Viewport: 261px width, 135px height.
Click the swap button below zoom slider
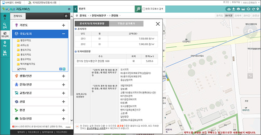pos(250,76)
